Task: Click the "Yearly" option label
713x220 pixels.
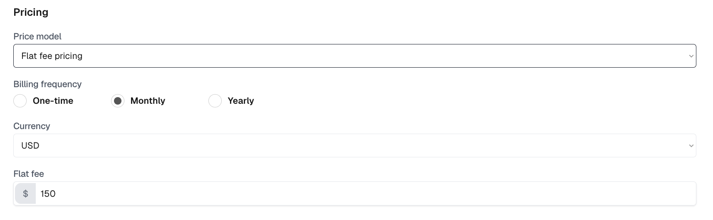Action: click(x=241, y=101)
